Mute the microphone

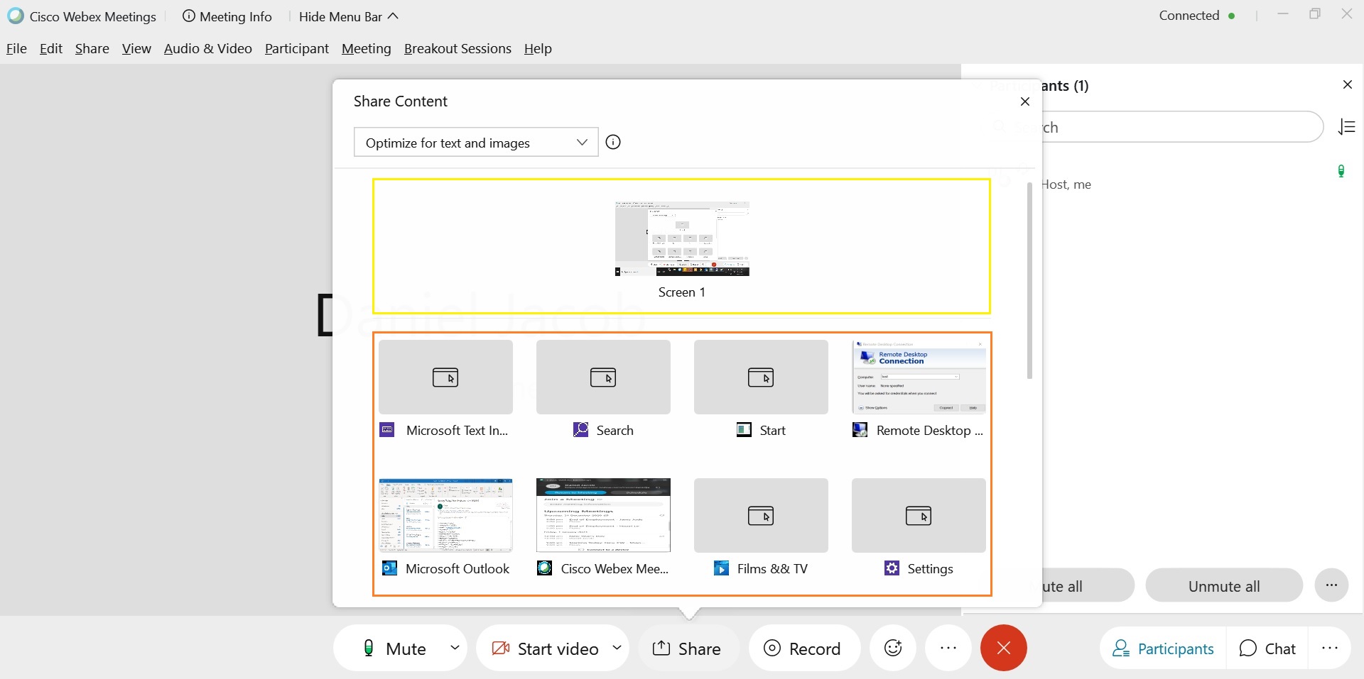(x=394, y=648)
